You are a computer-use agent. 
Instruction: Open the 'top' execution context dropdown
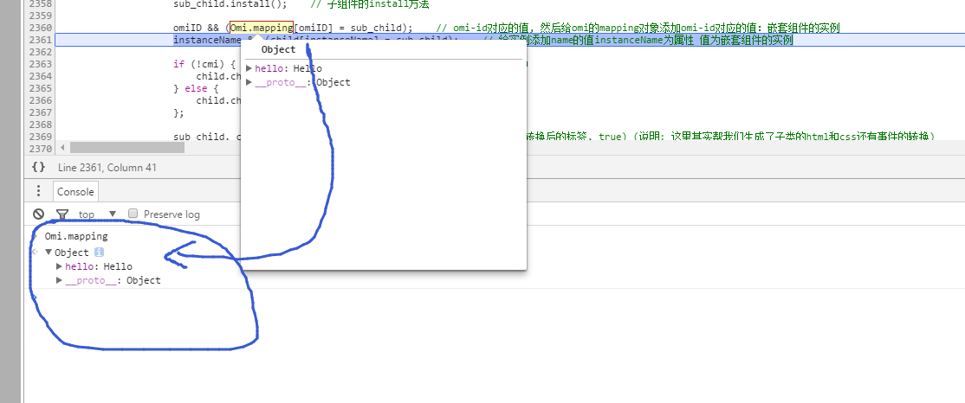click(97, 214)
